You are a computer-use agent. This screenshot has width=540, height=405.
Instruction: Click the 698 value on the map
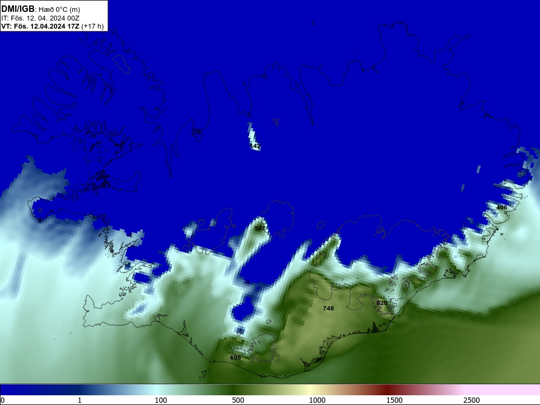pos(235,357)
